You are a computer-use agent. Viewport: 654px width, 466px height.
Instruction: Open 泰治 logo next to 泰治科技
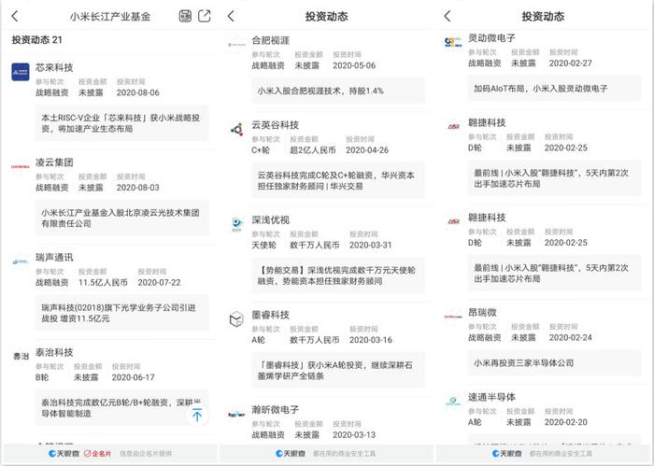[21, 357]
